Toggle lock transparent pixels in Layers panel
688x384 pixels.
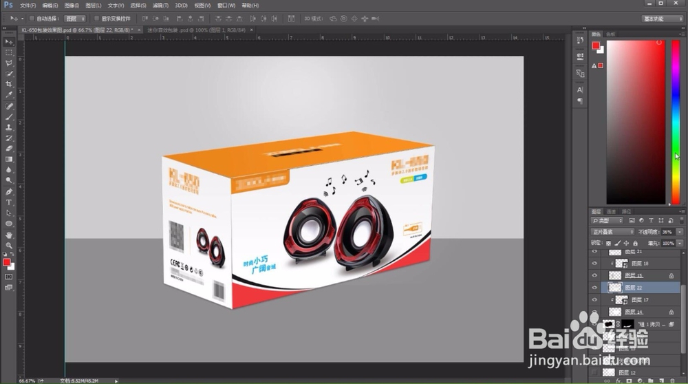tap(609, 243)
